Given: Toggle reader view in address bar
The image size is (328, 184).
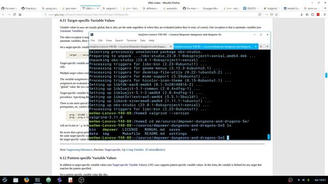Looking at the screenshot, I should 260,15.
